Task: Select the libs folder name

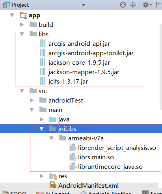Action: [43, 34]
